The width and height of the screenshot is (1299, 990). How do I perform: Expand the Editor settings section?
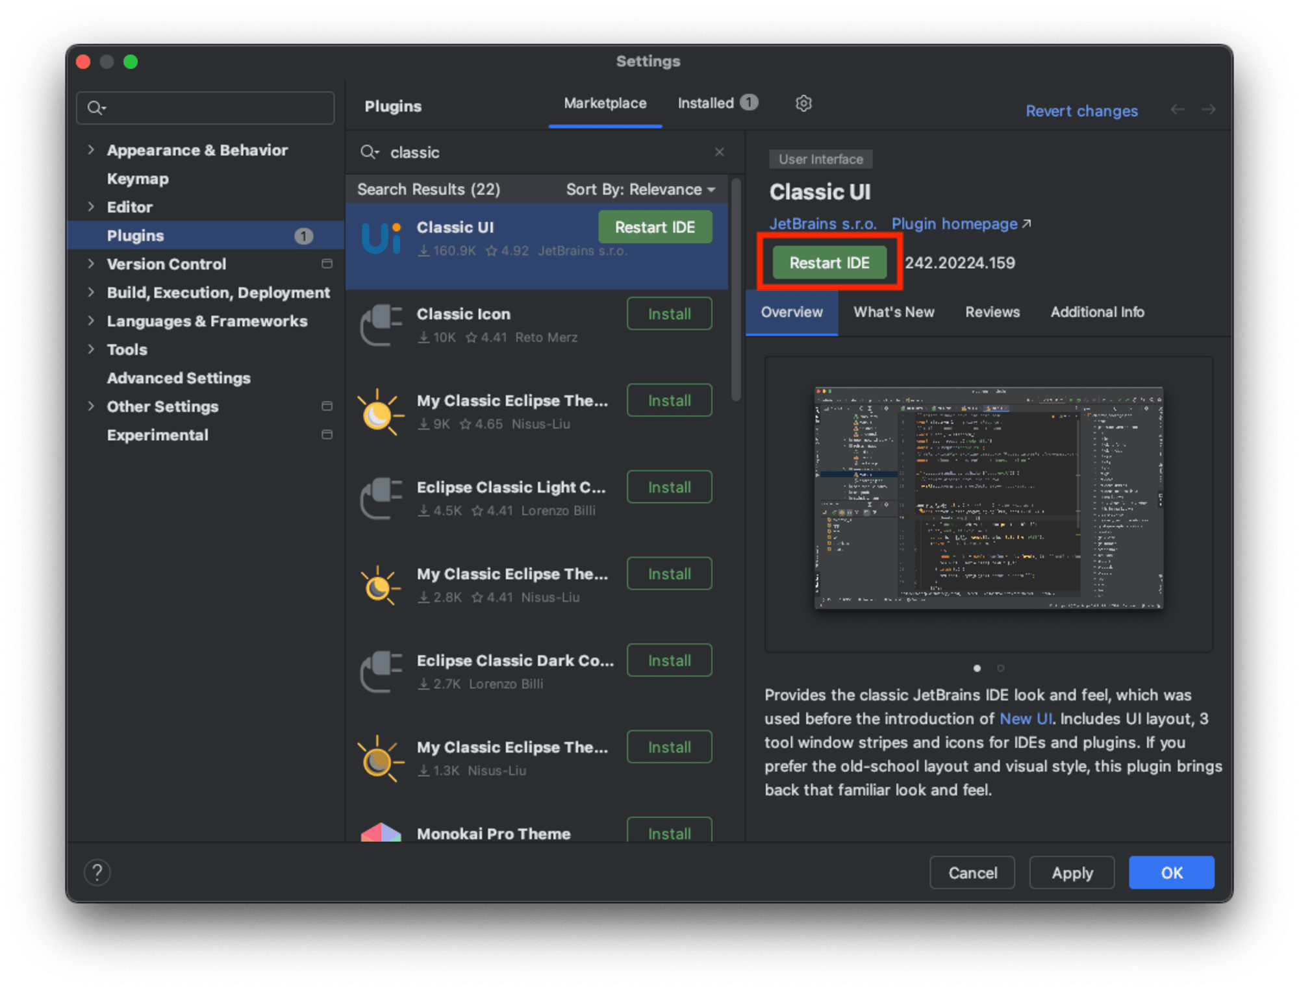tap(91, 206)
